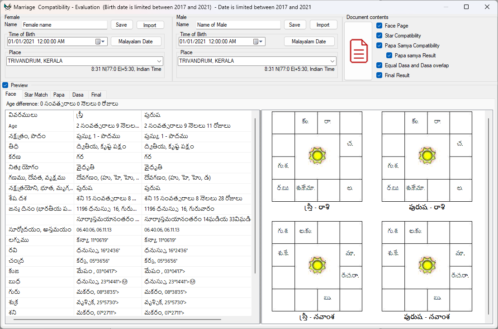
Task: Click the Age difference text line
Action: pos(62,104)
